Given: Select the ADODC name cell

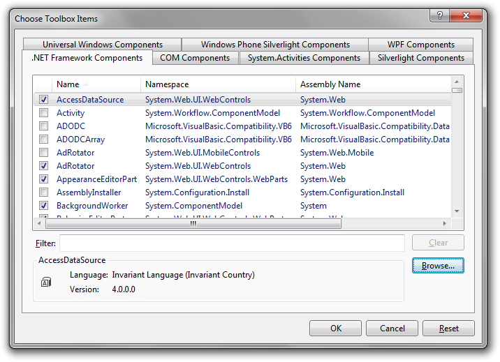Looking at the screenshot, I should click(71, 126).
